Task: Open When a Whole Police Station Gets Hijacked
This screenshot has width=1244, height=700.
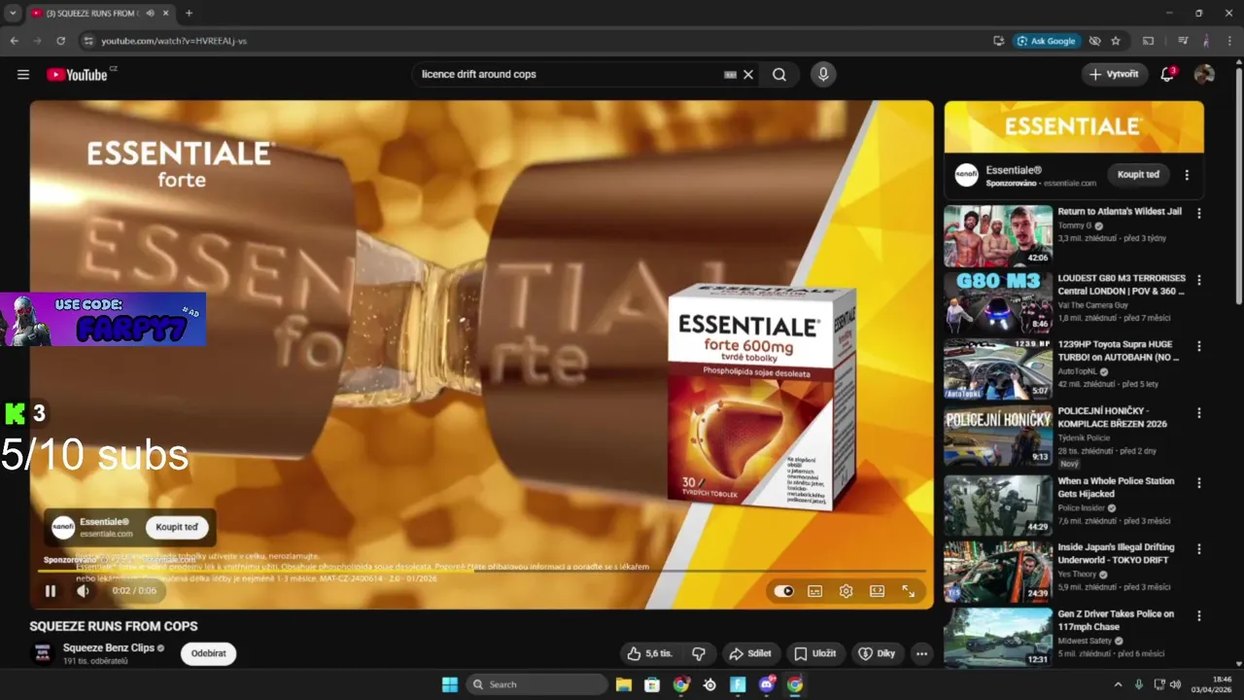Action: [1116, 487]
